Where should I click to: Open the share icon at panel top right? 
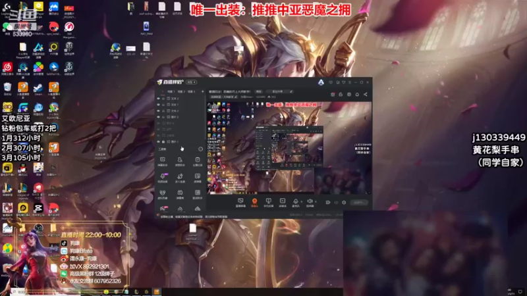pyautogui.click(x=366, y=94)
